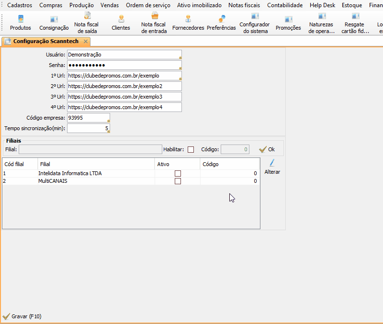Open Nota fiscal de entrada
The image size is (383, 324).
pos(154,22)
